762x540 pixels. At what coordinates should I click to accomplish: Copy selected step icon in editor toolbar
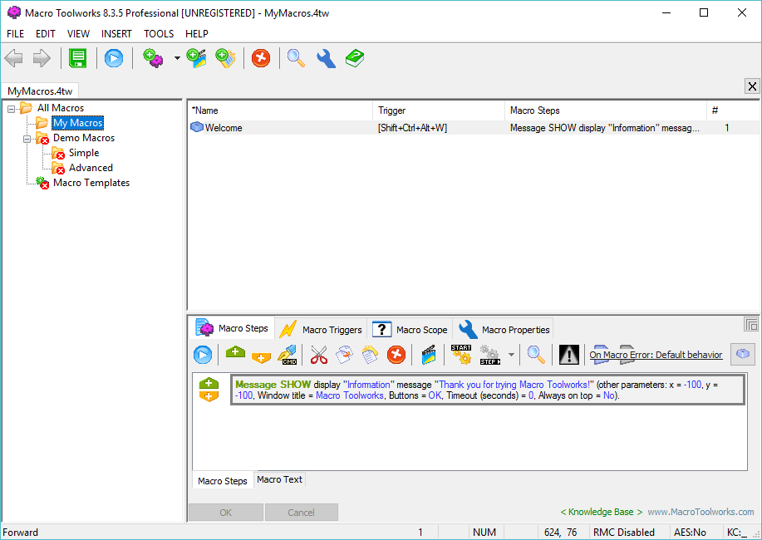coord(345,355)
